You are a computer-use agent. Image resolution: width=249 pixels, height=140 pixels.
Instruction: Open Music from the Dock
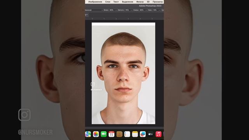pyautogui.click(x=158, y=134)
